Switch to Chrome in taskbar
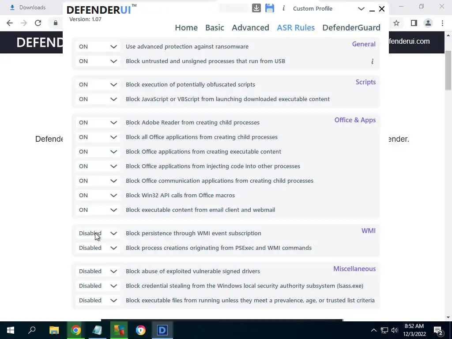 pos(76,330)
